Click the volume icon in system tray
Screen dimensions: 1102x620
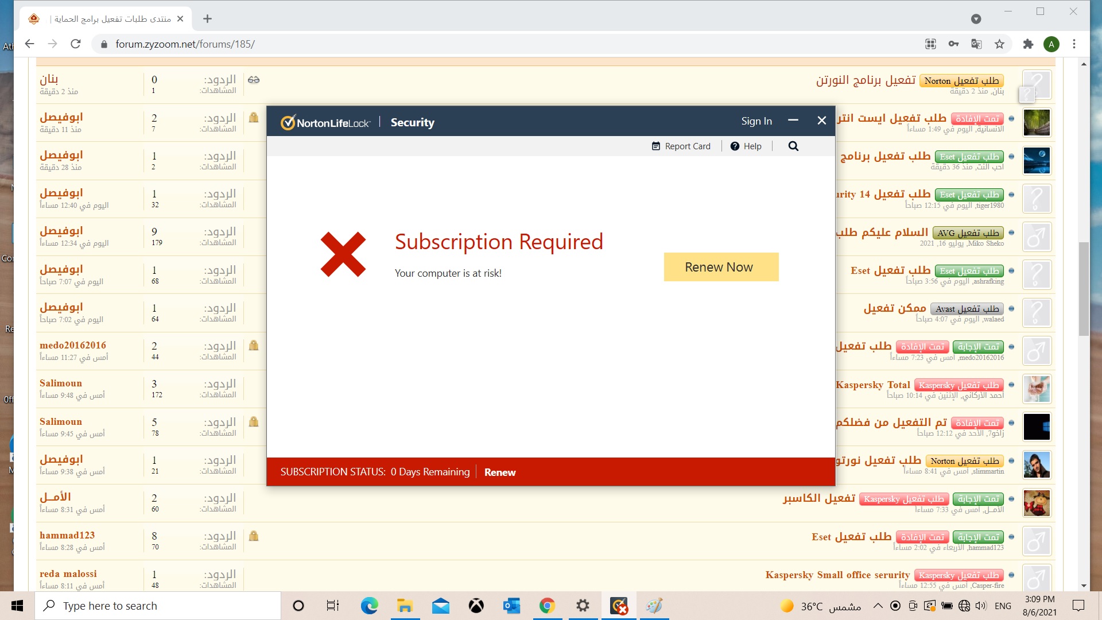point(981,606)
